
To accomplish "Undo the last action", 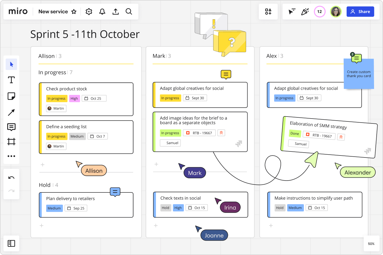I will (x=11, y=177).
